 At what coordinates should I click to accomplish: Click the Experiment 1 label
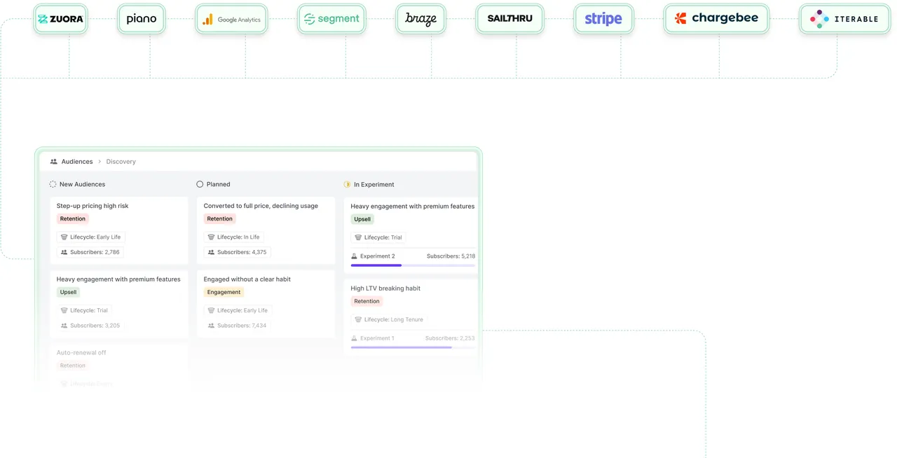(x=377, y=338)
